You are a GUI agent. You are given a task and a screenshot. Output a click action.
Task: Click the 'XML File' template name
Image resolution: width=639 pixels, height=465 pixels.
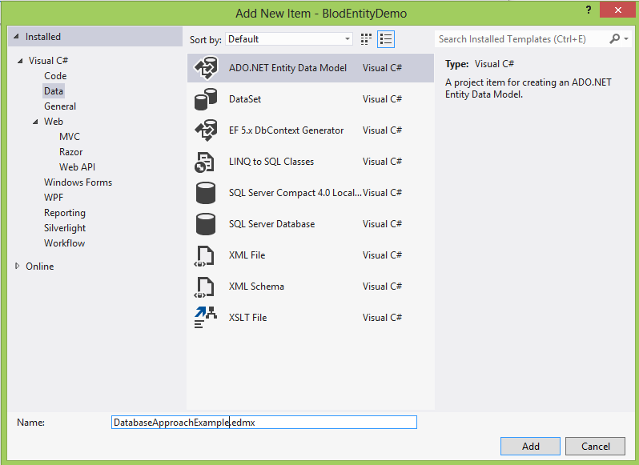(x=247, y=255)
